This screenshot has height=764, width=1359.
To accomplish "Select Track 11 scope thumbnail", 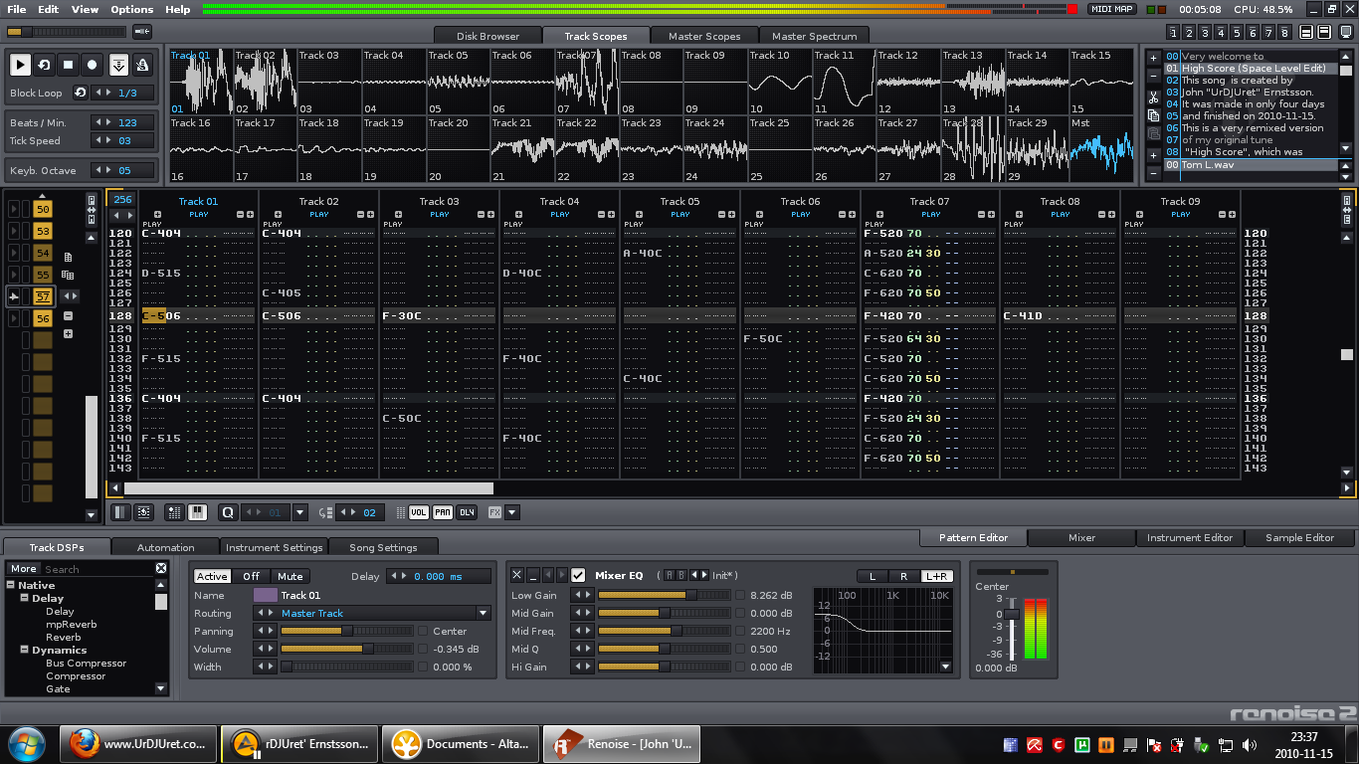I will click(844, 83).
